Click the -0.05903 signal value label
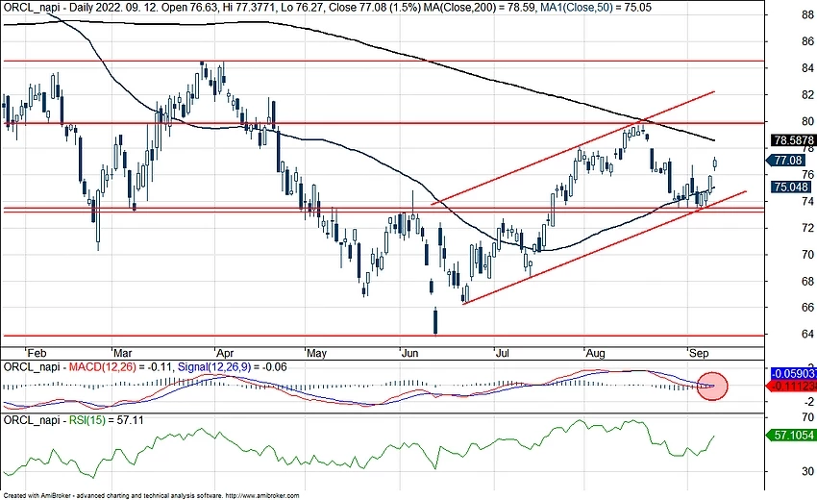The image size is (817, 500). coord(794,373)
